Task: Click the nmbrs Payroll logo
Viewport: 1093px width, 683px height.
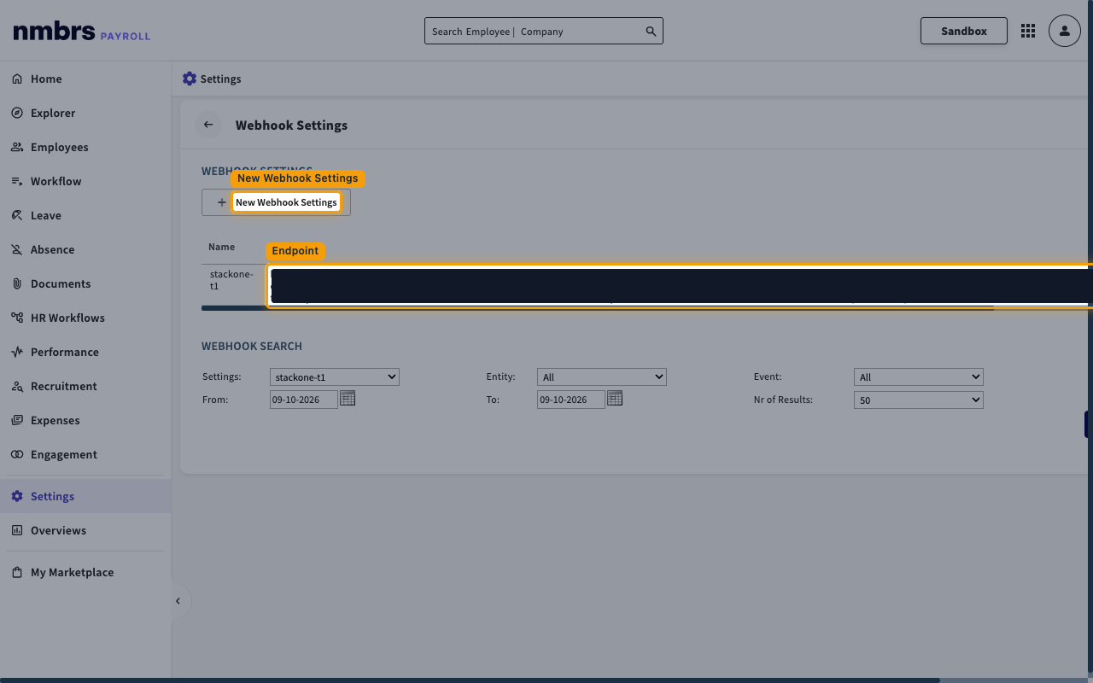Action: tap(82, 32)
